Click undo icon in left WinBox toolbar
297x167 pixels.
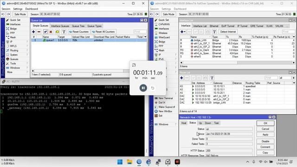tap(3, 14)
